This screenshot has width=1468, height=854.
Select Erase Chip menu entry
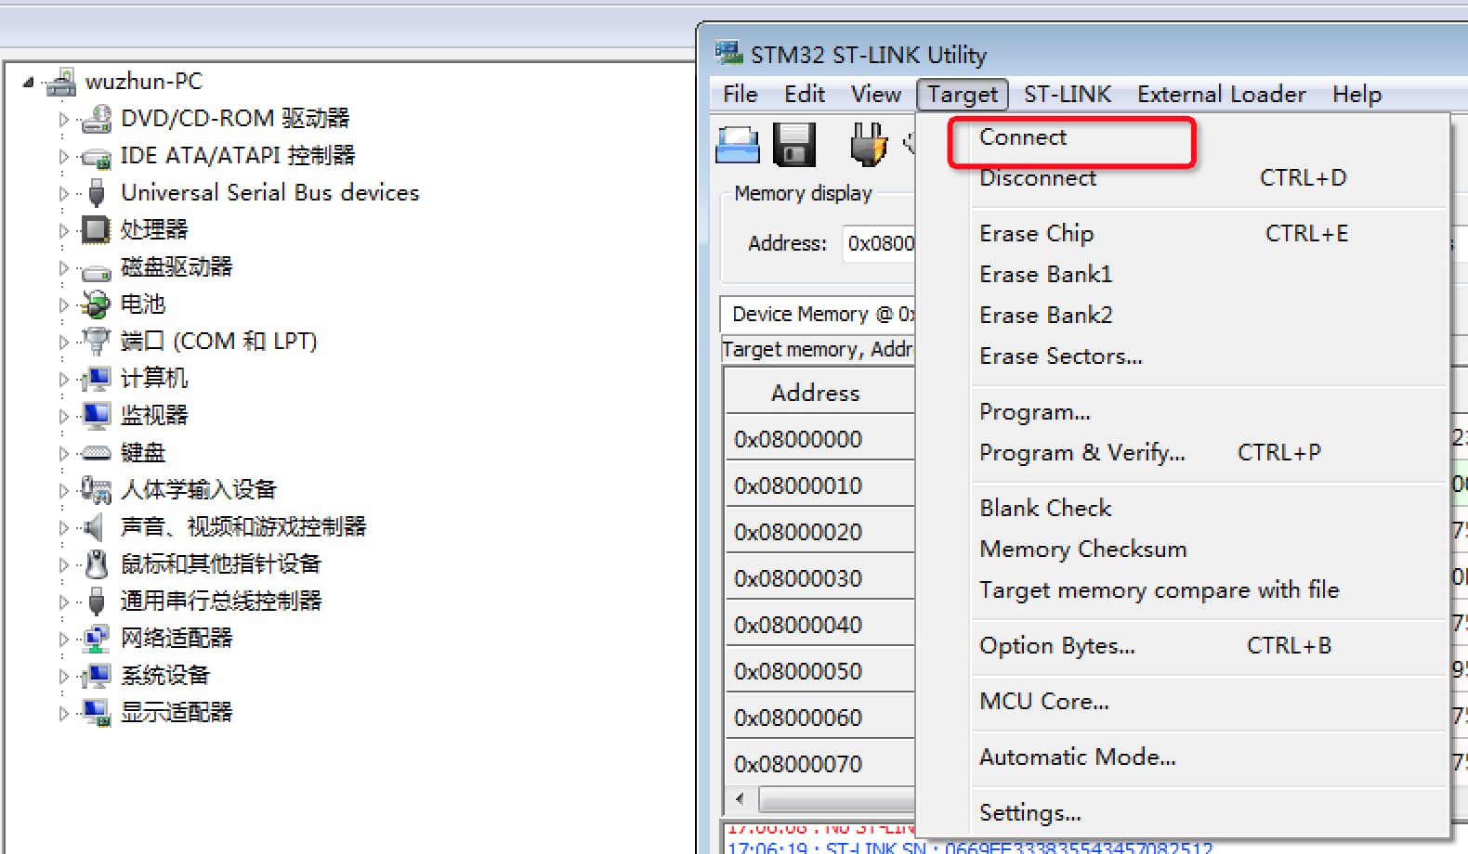tap(1183, 234)
